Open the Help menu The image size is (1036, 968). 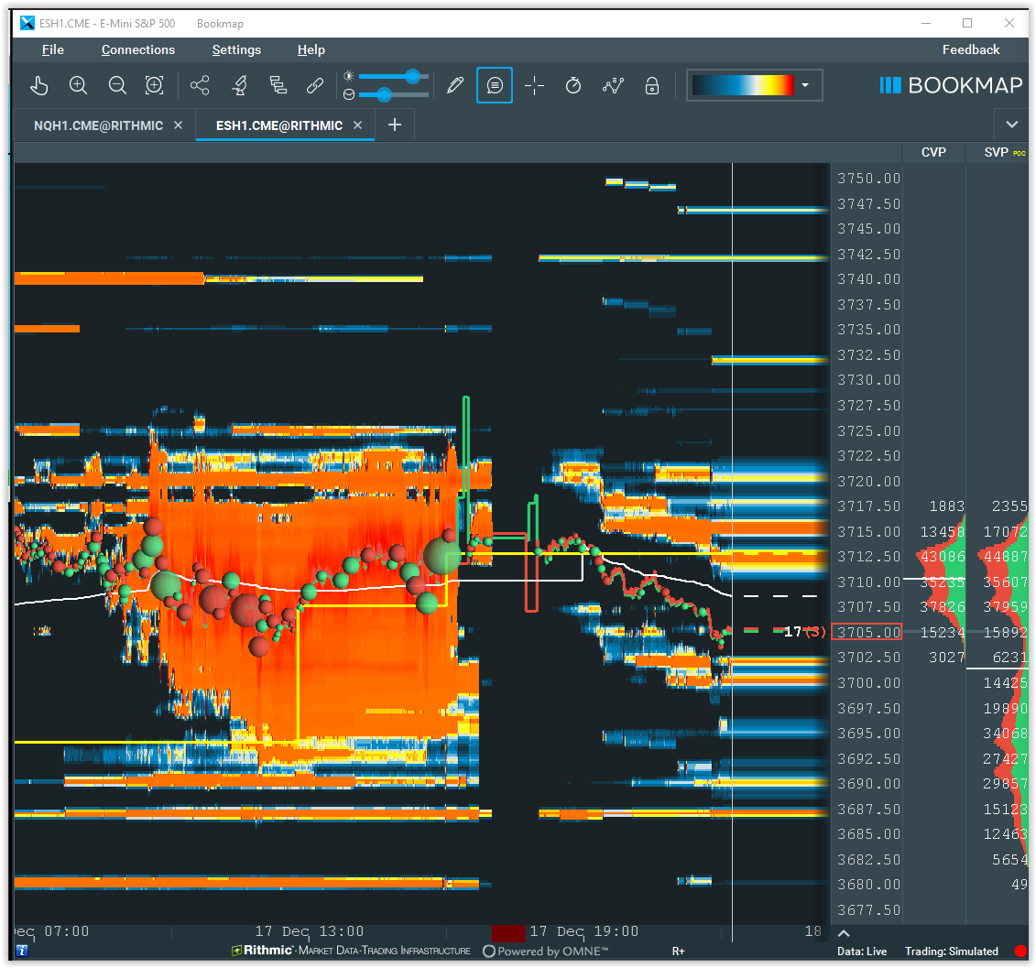tap(311, 49)
